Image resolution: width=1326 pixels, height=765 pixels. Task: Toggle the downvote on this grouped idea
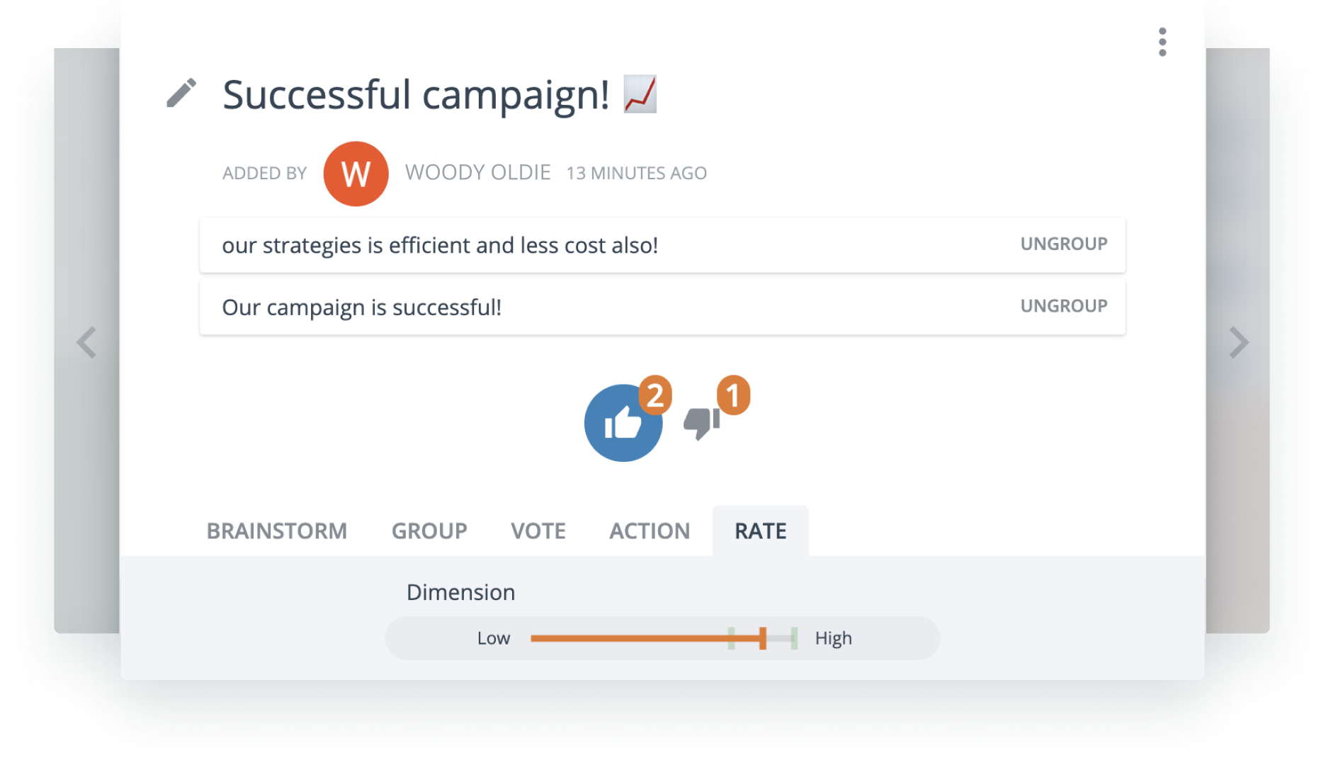(702, 421)
